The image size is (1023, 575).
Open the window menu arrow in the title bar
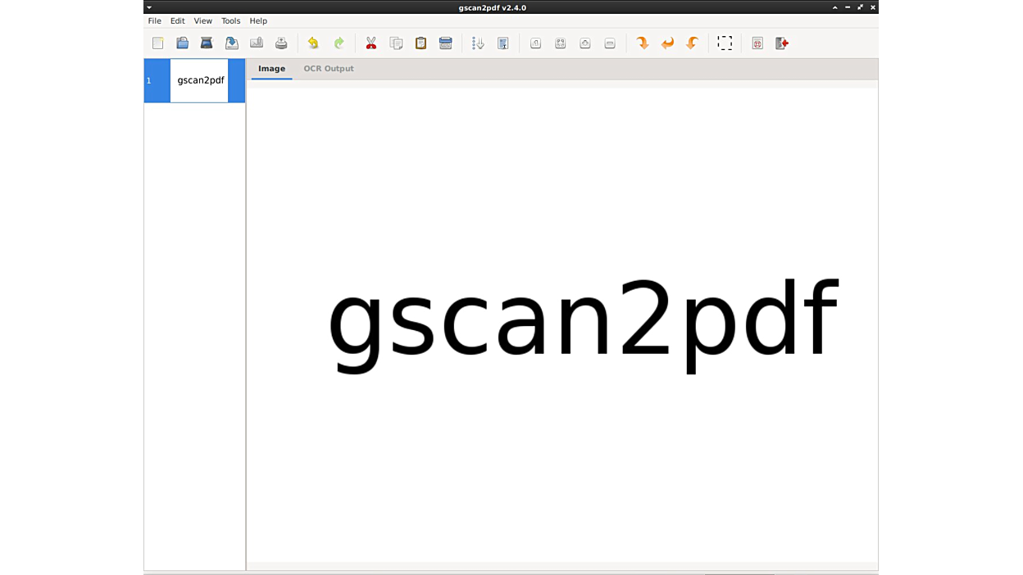point(149,7)
